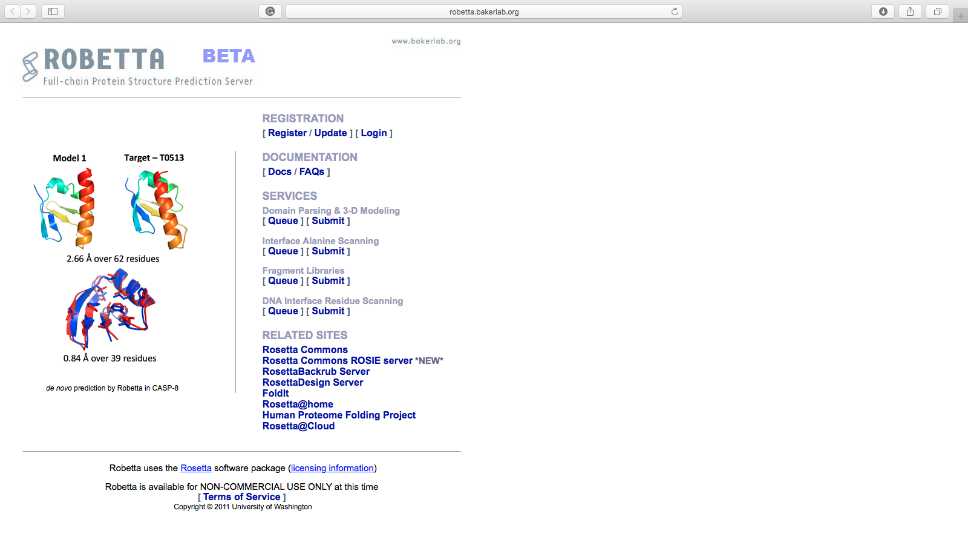Click the Robetta logo banner

138,65
